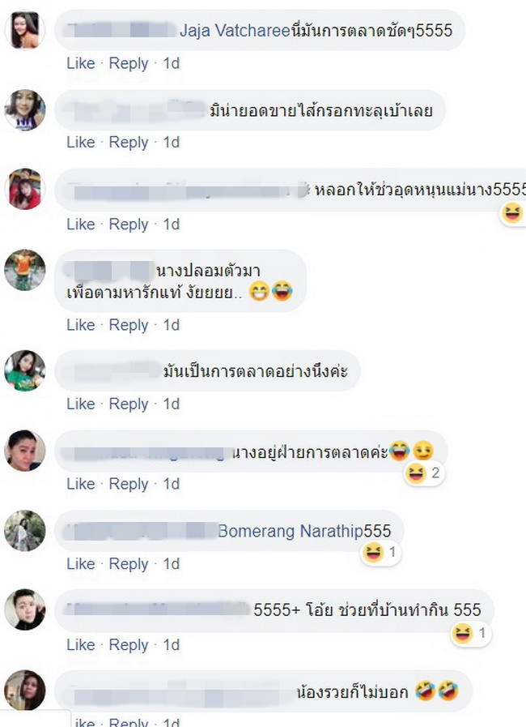Screen dimensions: 526x727
Task: Reply to the third comment with 5555
Action: [128, 225]
